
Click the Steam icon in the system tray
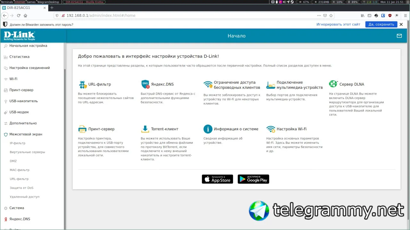point(292,2)
